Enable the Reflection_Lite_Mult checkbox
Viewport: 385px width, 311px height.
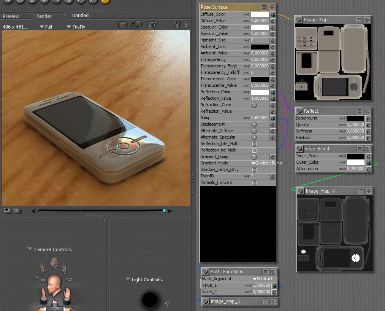[254, 144]
